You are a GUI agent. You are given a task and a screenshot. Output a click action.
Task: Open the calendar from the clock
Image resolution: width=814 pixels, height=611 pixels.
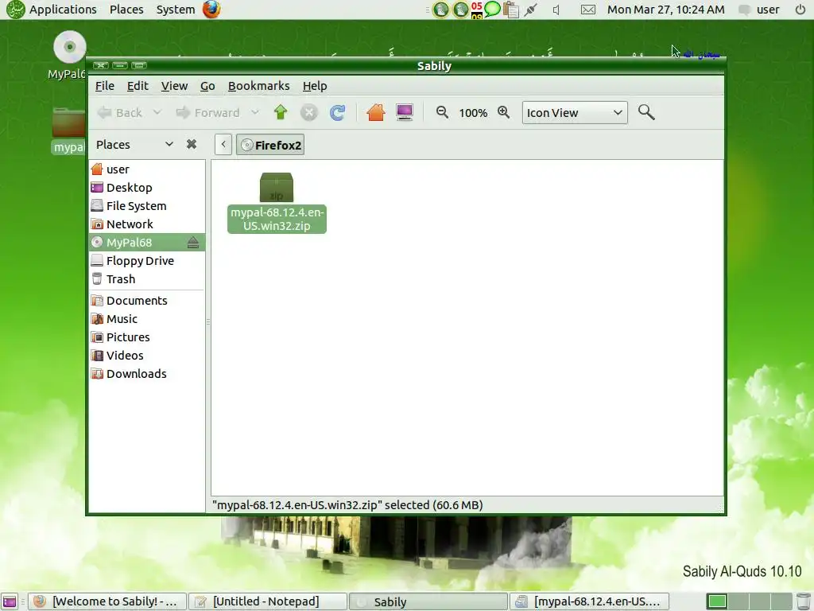[x=665, y=10]
